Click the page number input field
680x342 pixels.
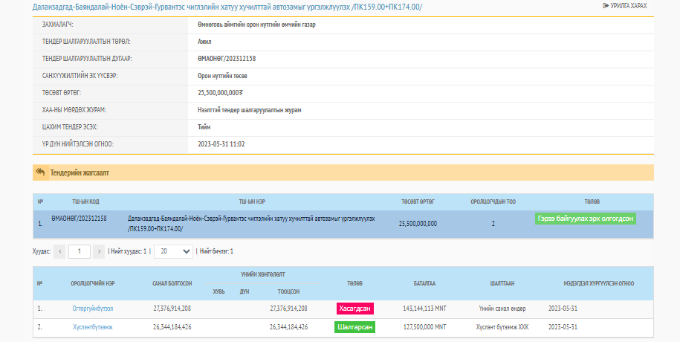(80, 251)
